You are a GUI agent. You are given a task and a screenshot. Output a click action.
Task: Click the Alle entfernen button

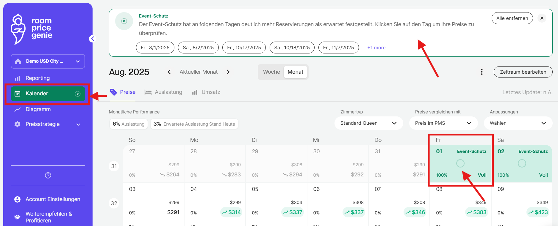[512, 18]
